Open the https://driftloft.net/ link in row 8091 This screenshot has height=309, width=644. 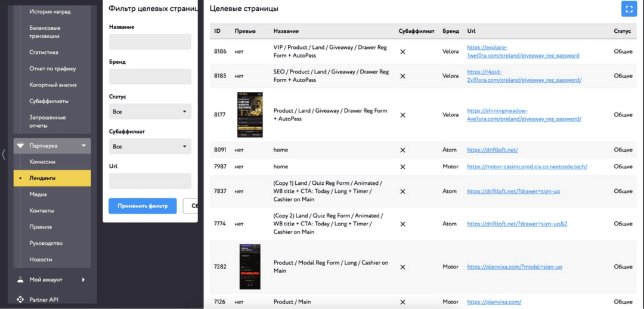point(493,150)
